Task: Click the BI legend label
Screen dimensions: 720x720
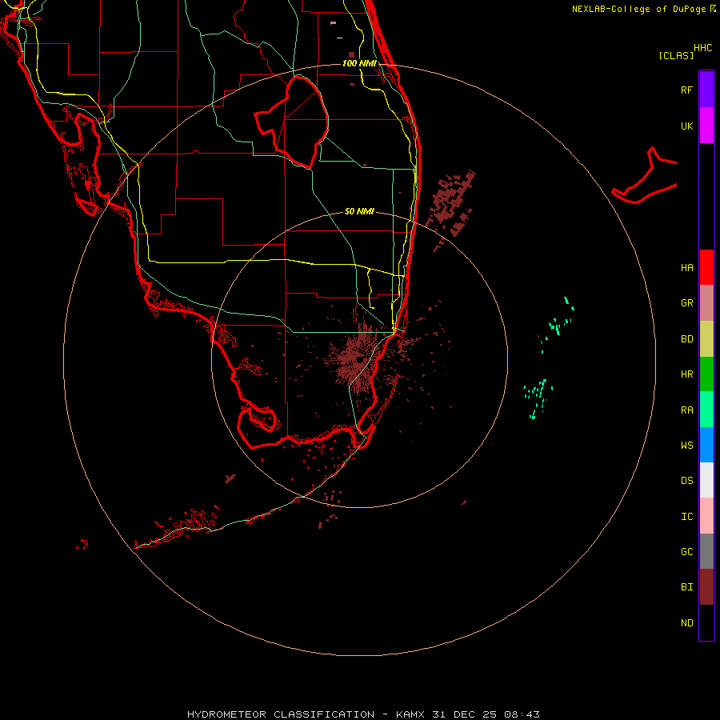Action: coord(686,587)
